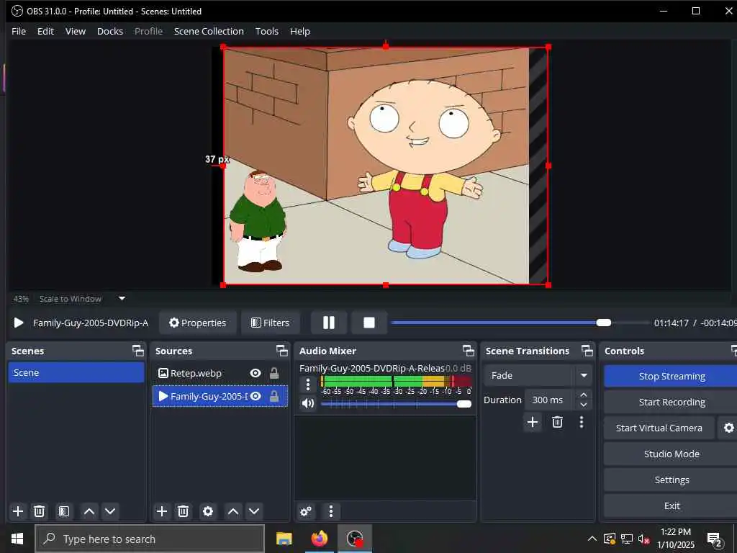This screenshot has height=553, width=737.
Task: Open virtual camera settings gear
Action: [x=728, y=428]
